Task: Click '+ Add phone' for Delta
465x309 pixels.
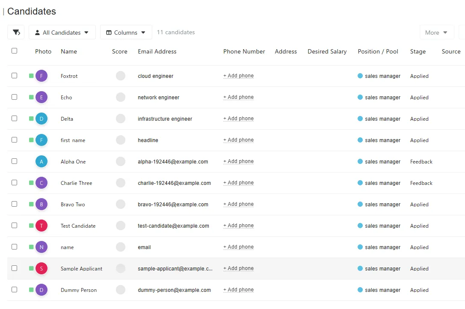Action: (238, 119)
